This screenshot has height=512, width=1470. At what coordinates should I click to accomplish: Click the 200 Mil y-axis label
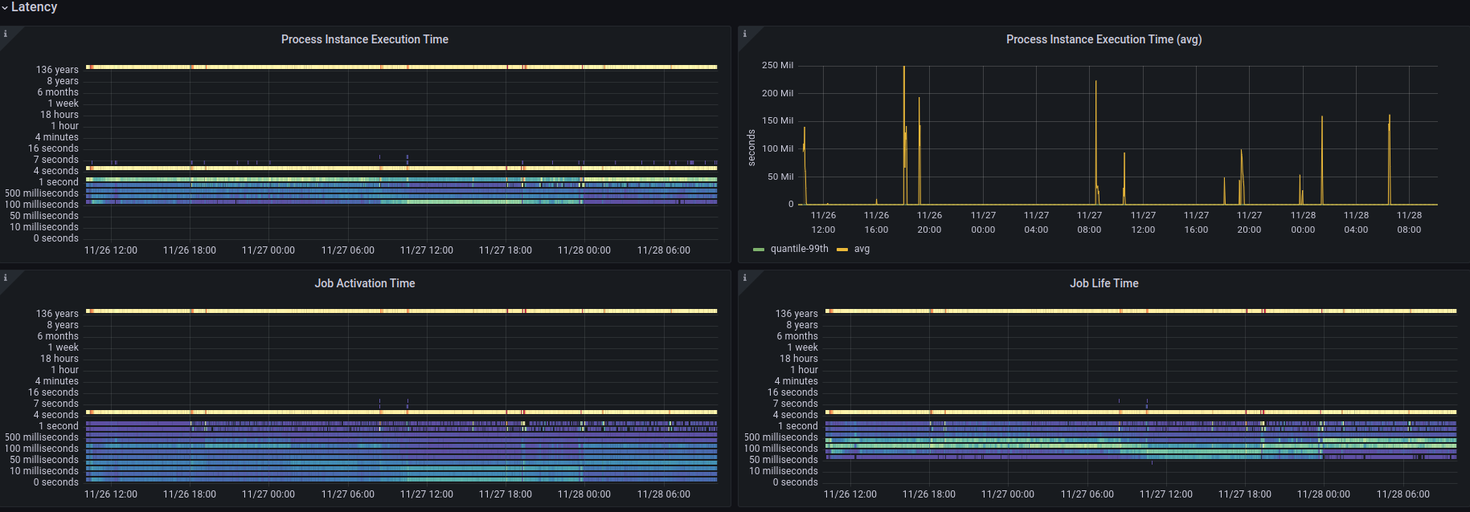777,93
